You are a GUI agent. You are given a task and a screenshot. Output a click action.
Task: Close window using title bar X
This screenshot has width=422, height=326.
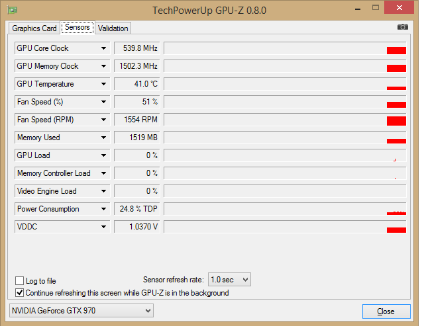coord(399,9)
